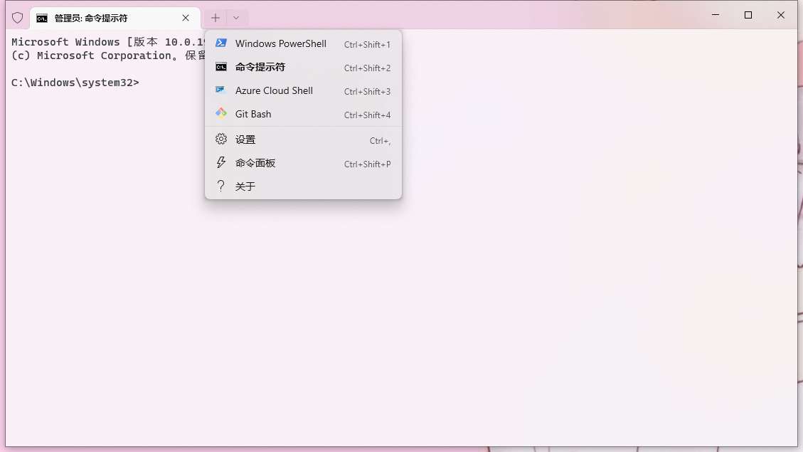Choose 命令提示符 from the profile menu
This screenshot has width=803, height=452.
pos(260,67)
